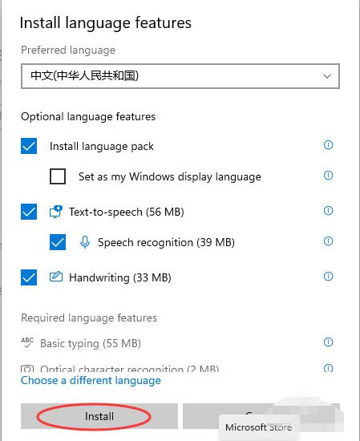Click the Text-to-speech monitor icon
The height and width of the screenshot is (441, 360).
pyautogui.click(x=56, y=212)
